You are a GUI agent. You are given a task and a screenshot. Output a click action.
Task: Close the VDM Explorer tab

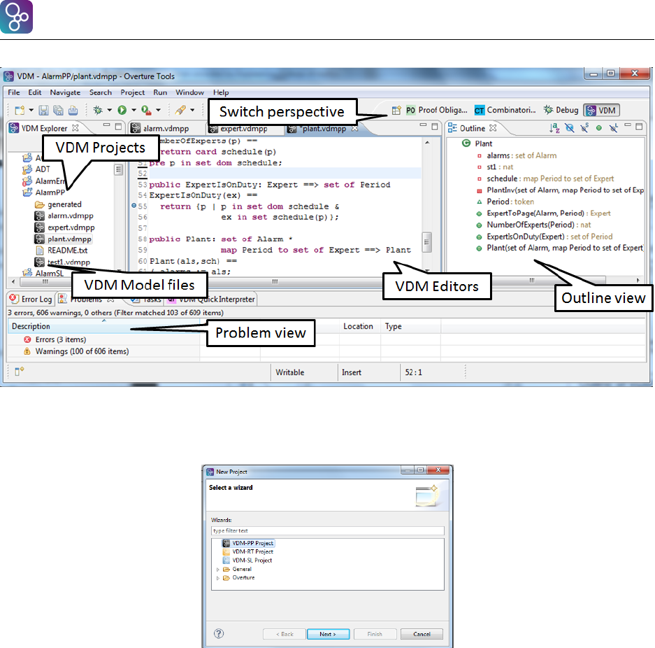pyautogui.click(x=75, y=127)
